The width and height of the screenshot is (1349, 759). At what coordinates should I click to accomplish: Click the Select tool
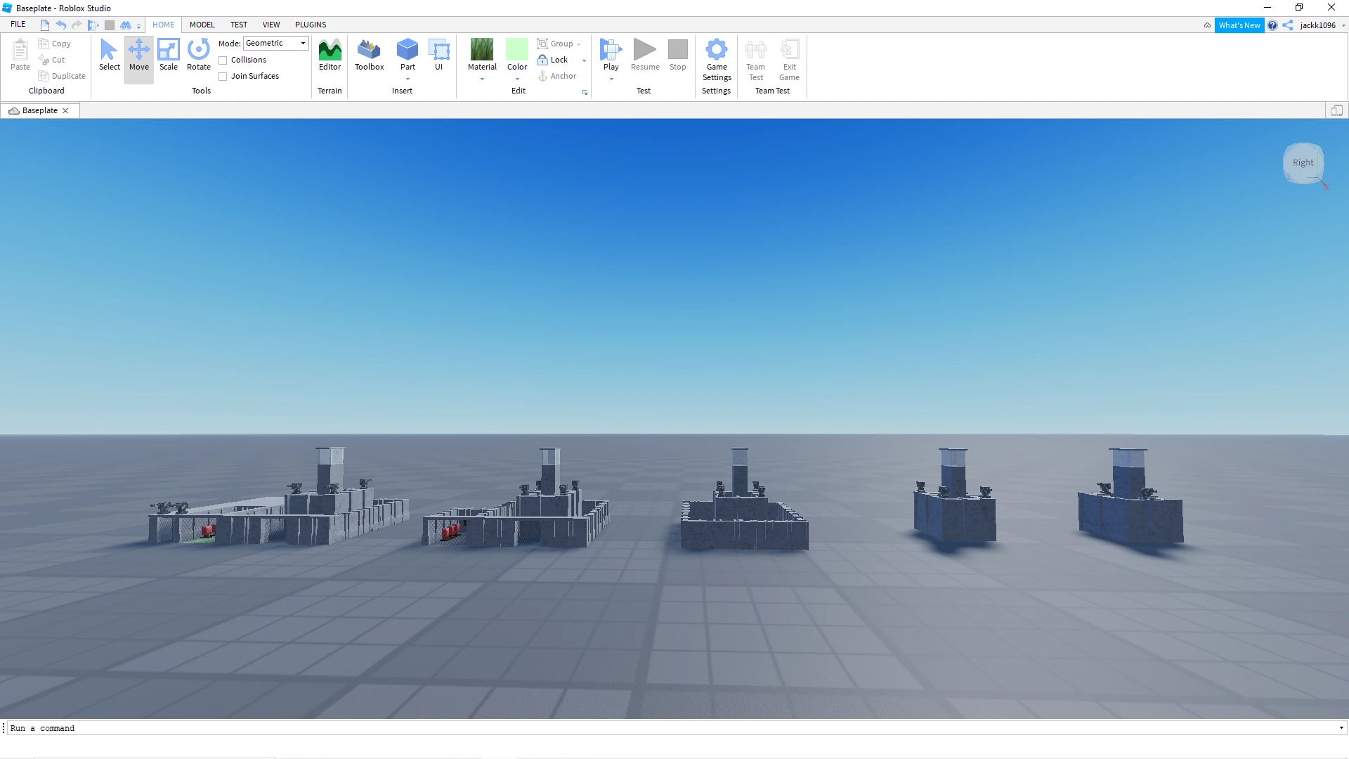[x=109, y=55]
